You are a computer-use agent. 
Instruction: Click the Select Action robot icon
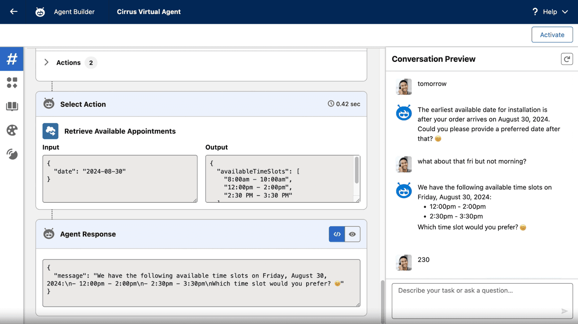tap(49, 104)
